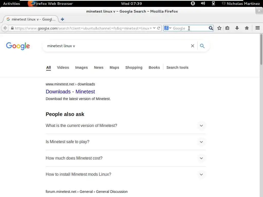Open a new tab with plus icon

[62, 19]
